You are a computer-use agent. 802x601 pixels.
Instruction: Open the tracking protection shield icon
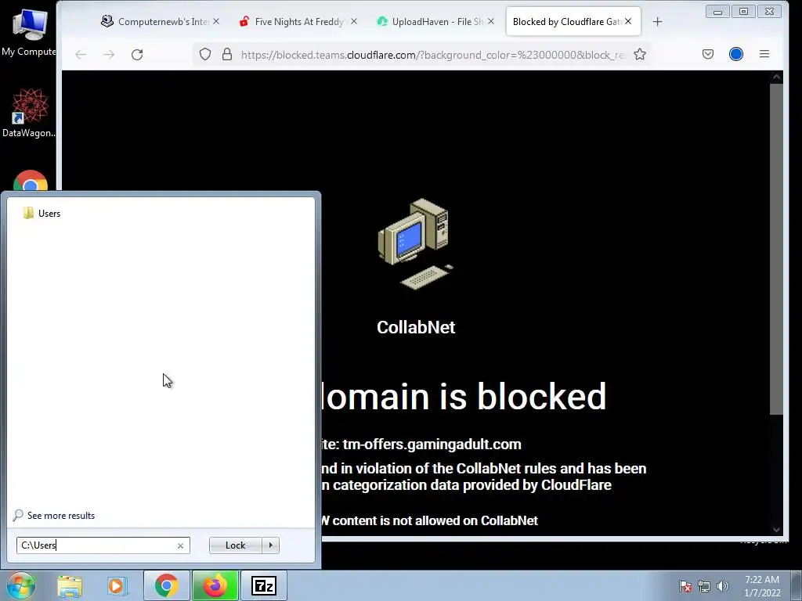point(205,54)
